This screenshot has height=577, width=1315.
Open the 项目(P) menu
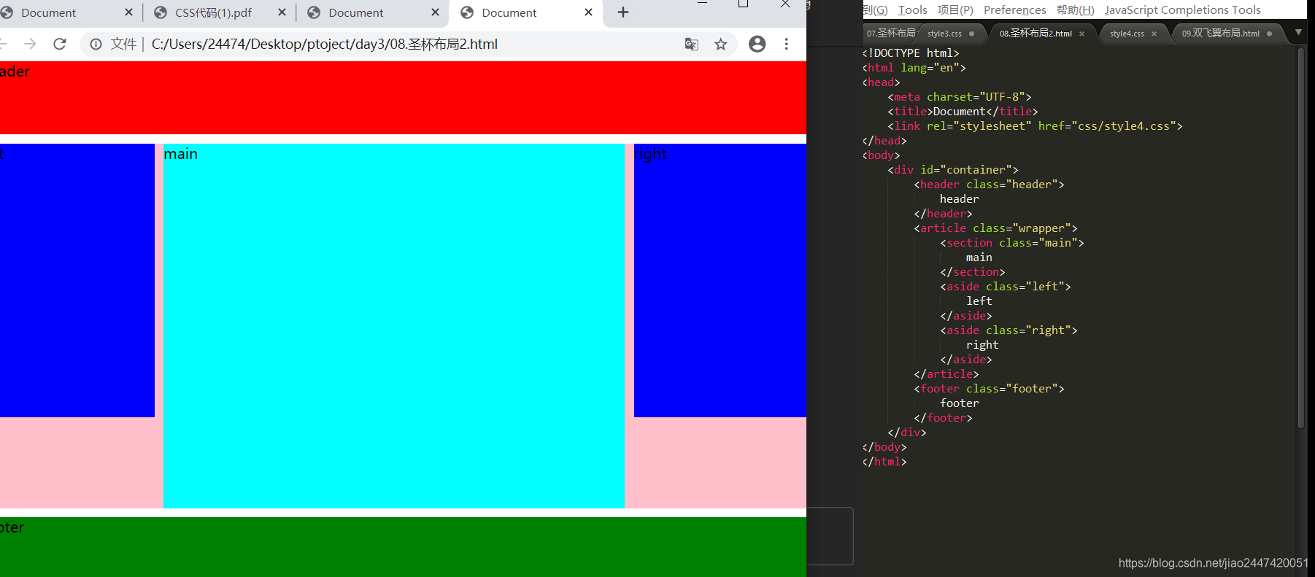tap(955, 10)
